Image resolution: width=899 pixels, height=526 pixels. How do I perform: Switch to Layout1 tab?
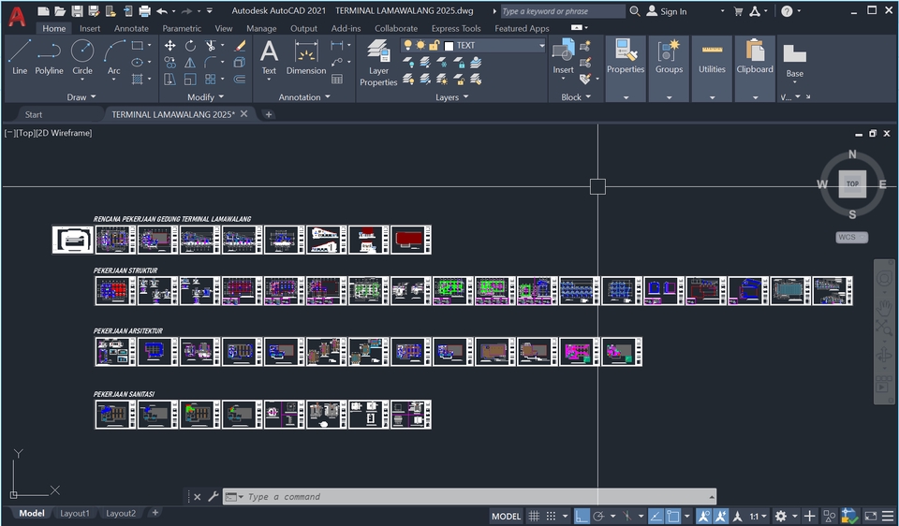tap(75, 513)
